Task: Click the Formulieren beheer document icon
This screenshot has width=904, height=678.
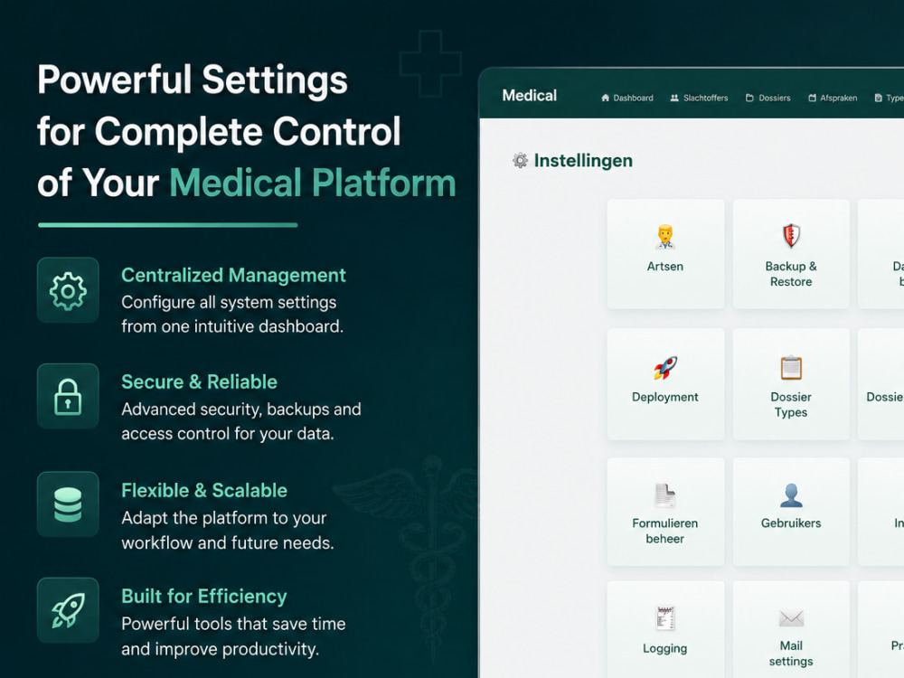Action: [664, 495]
